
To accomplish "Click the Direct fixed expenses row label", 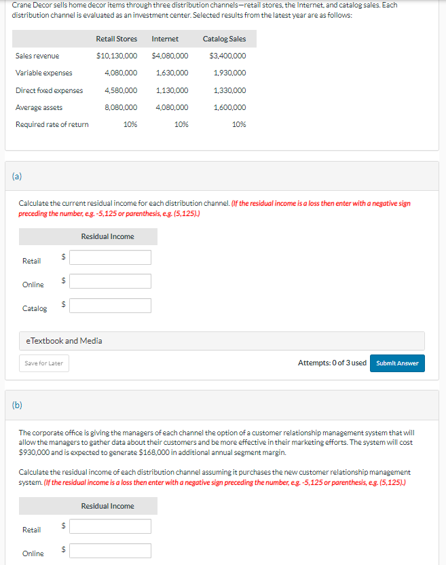I will [x=49, y=90].
